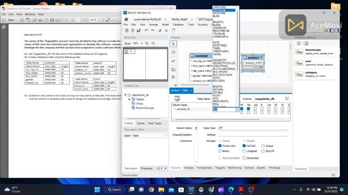The image size is (348, 195).
Task: Click the Workbench home icon
Action: tap(126, 19)
